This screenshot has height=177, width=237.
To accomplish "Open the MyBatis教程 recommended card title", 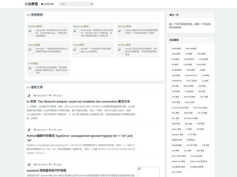I will pos(35,26).
